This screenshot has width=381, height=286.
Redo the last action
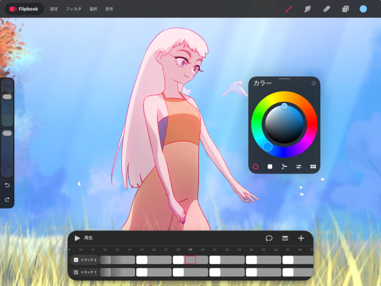[7, 200]
